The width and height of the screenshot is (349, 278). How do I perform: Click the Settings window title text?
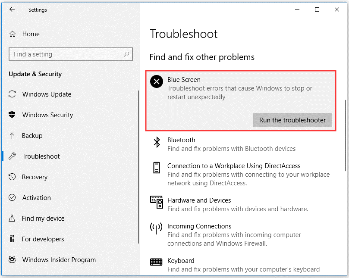(x=38, y=10)
